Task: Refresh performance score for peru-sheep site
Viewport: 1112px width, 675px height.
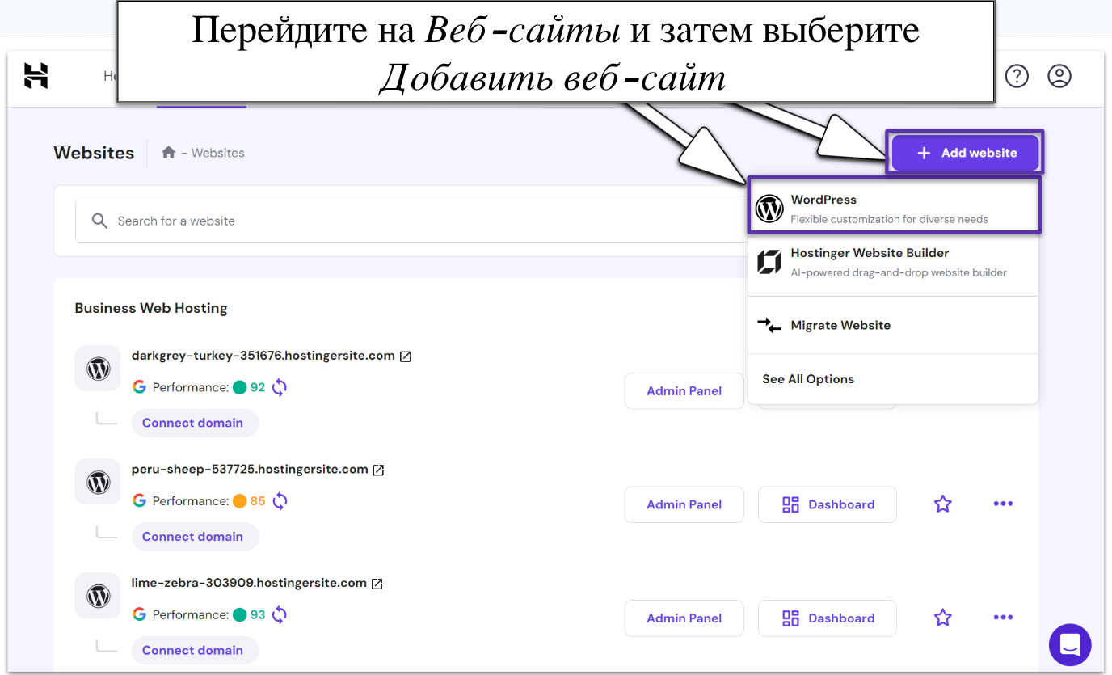Action: point(280,500)
